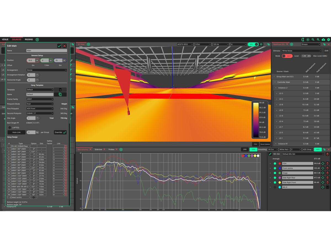Disable the Stage mic green indicator
331x248 pixels.
275,173
